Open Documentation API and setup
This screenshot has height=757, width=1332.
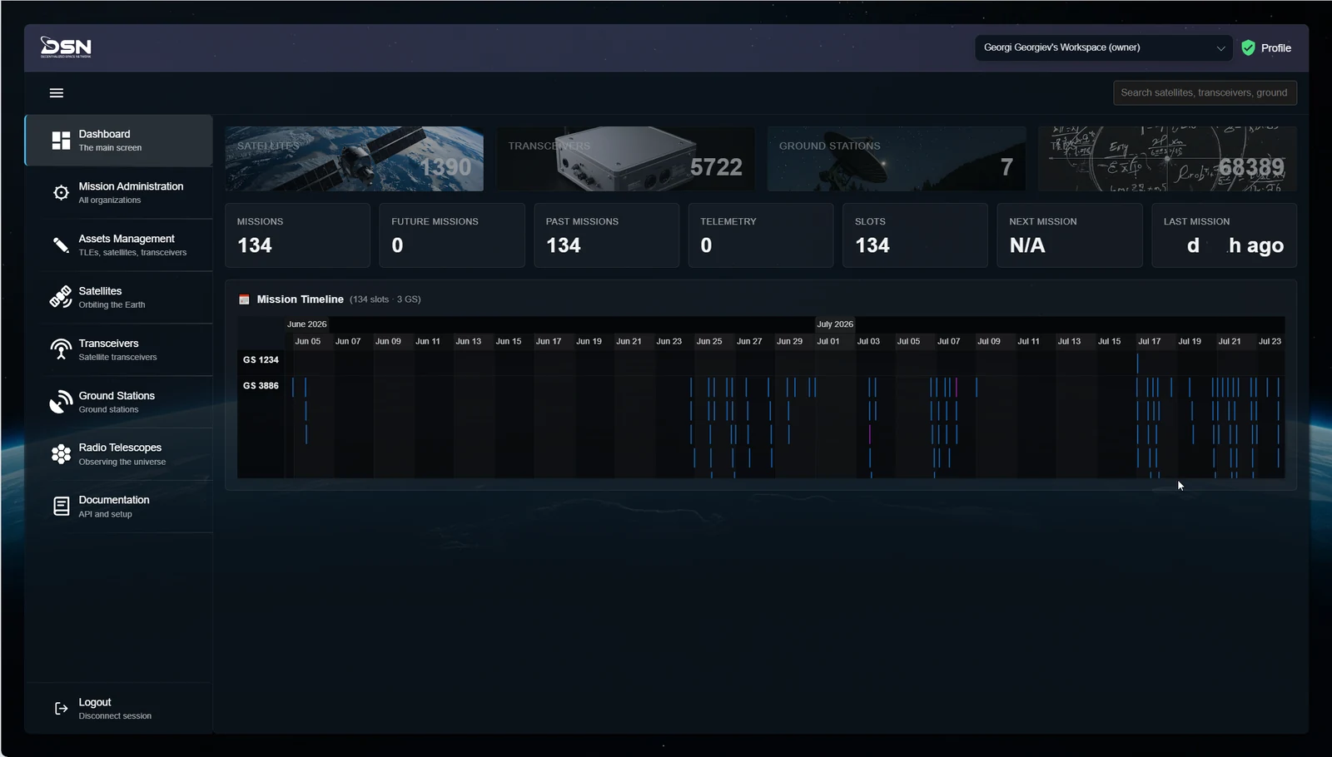tap(118, 507)
